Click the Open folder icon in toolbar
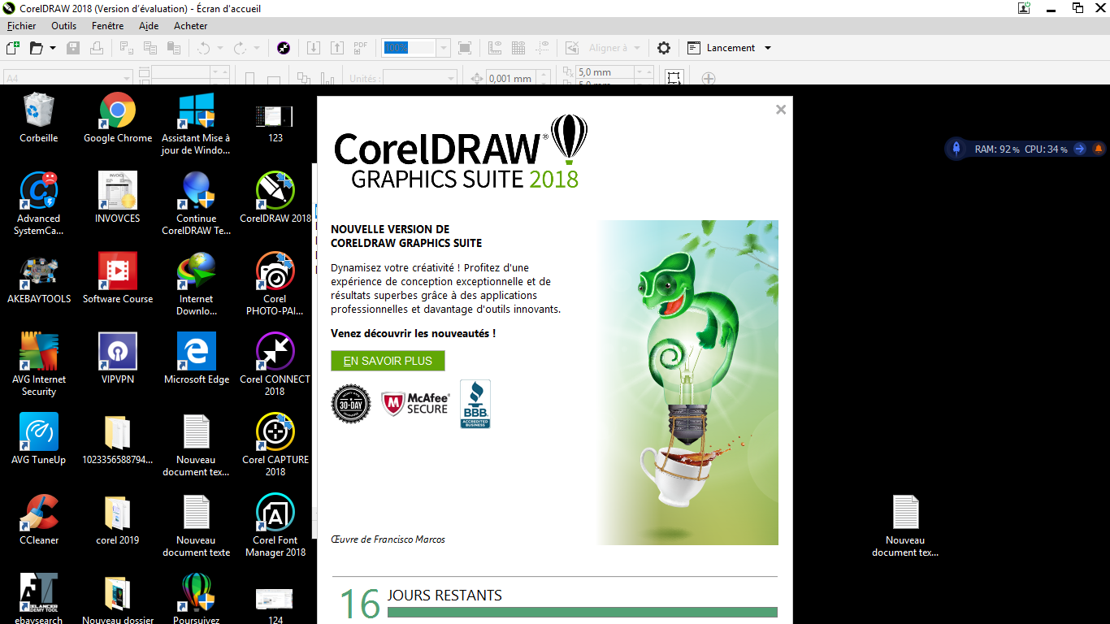 (36, 48)
